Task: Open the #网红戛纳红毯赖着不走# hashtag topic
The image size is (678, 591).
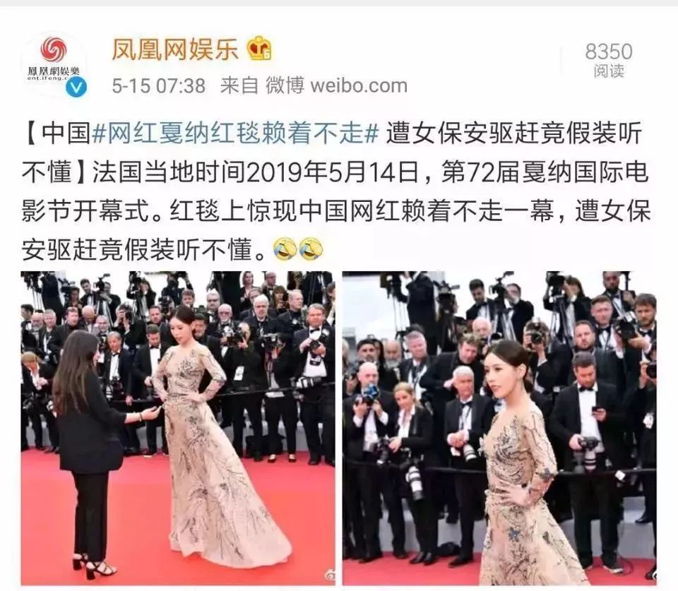Action: 236,133
